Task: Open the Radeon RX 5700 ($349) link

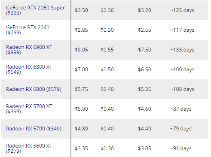Action: click(34, 129)
